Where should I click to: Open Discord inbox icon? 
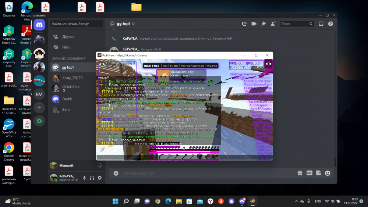click(x=321, y=24)
